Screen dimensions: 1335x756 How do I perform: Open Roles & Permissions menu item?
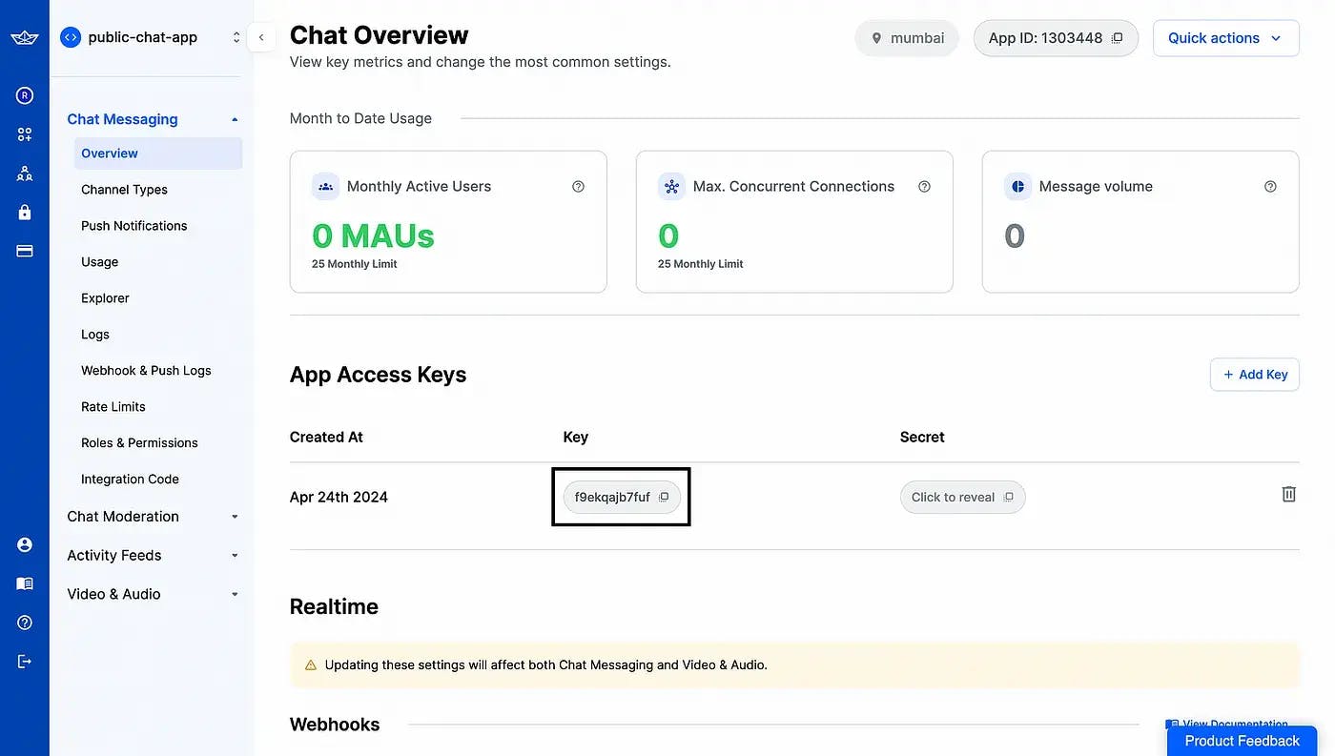pos(139,443)
